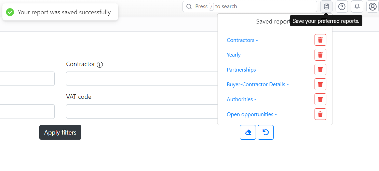The height and width of the screenshot is (171, 379).
Task: Delete the Contractors saved report
Action: coord(320,40)
